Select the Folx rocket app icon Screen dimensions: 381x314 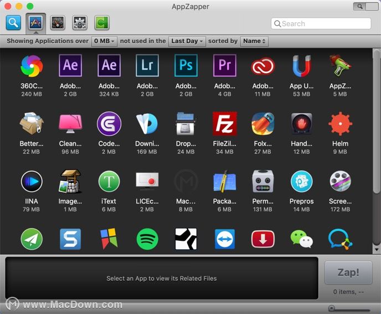pyautogui.click(x=262, y=124)
